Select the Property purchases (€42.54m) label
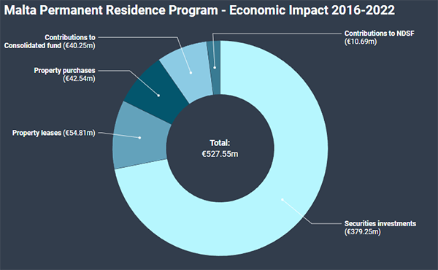438x270 pixels. tap(64, 74)
